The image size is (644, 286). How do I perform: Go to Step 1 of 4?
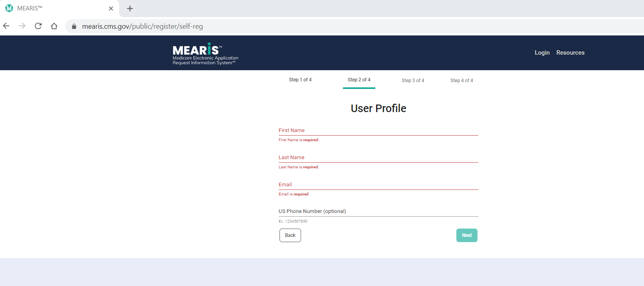300,80
